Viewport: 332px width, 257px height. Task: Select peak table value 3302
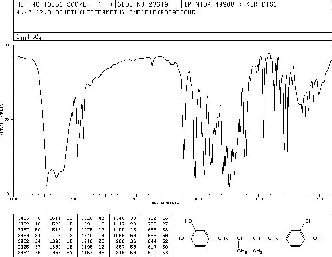[23, 224]
